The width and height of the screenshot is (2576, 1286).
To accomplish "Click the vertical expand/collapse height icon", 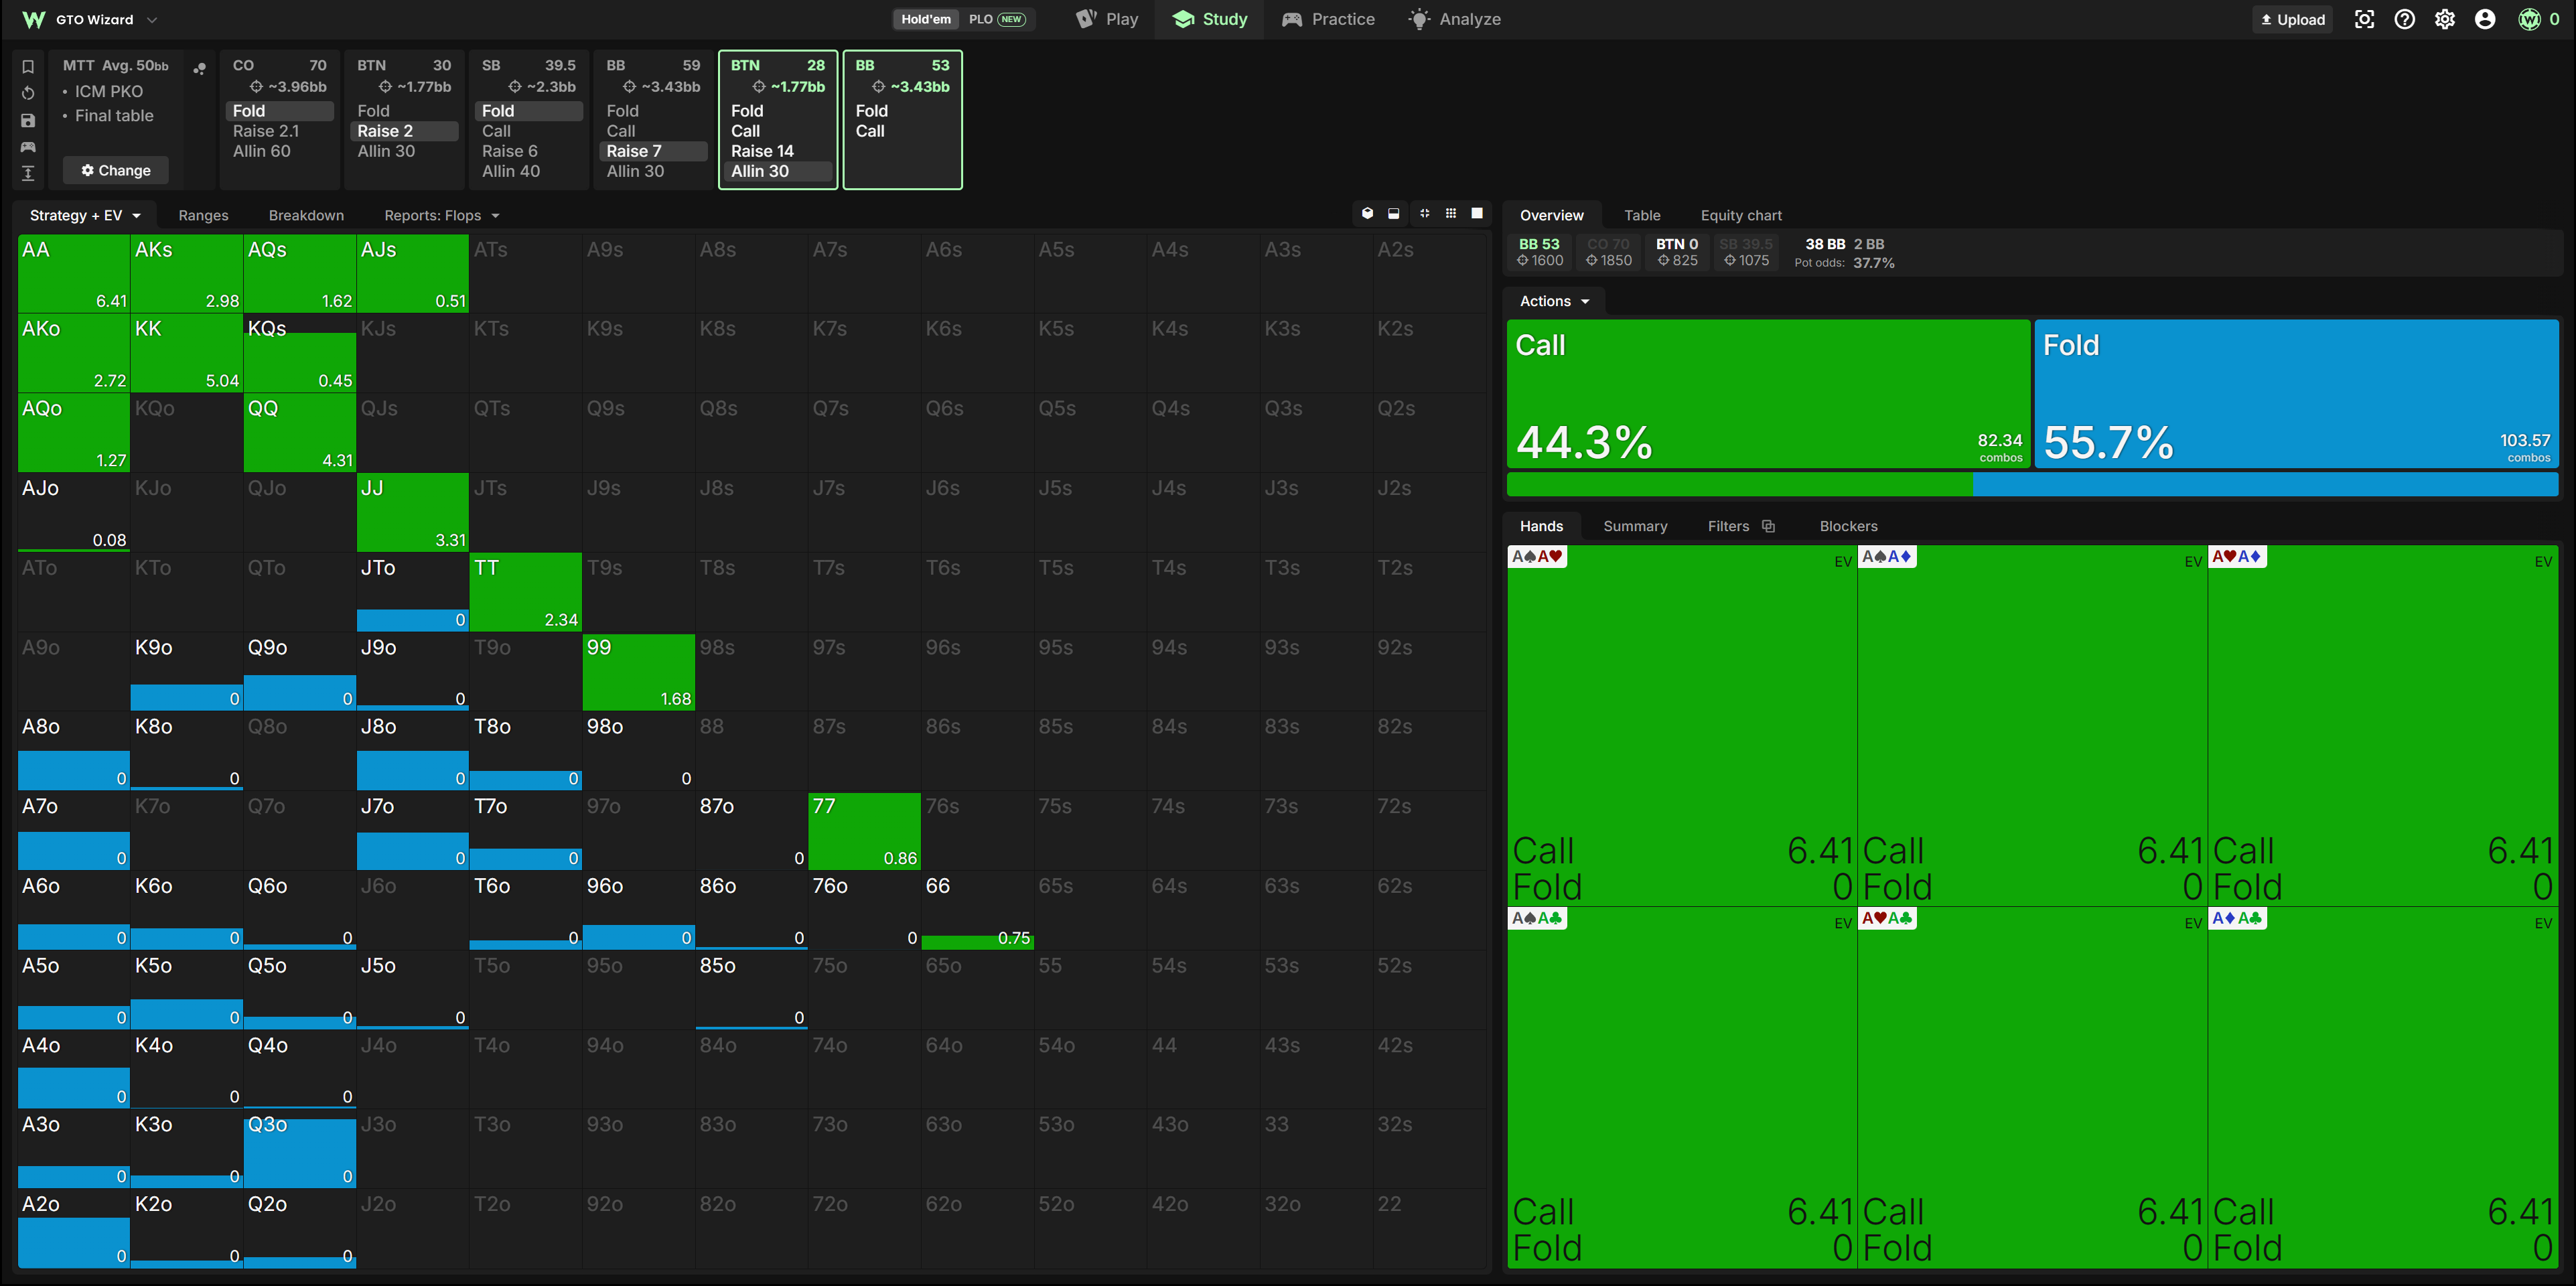I will tap(28, 173).
